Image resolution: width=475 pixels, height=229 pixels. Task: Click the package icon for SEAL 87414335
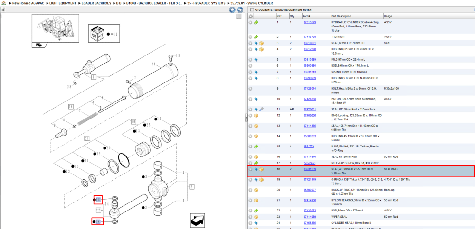(256, 126)
